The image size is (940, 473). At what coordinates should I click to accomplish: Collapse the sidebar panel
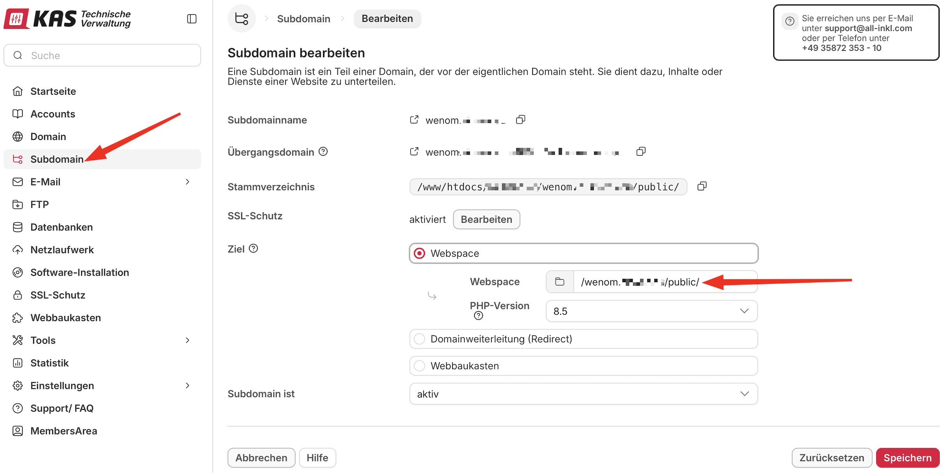[191, 18]
